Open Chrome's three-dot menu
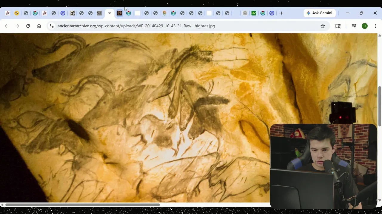 (375, 26)
